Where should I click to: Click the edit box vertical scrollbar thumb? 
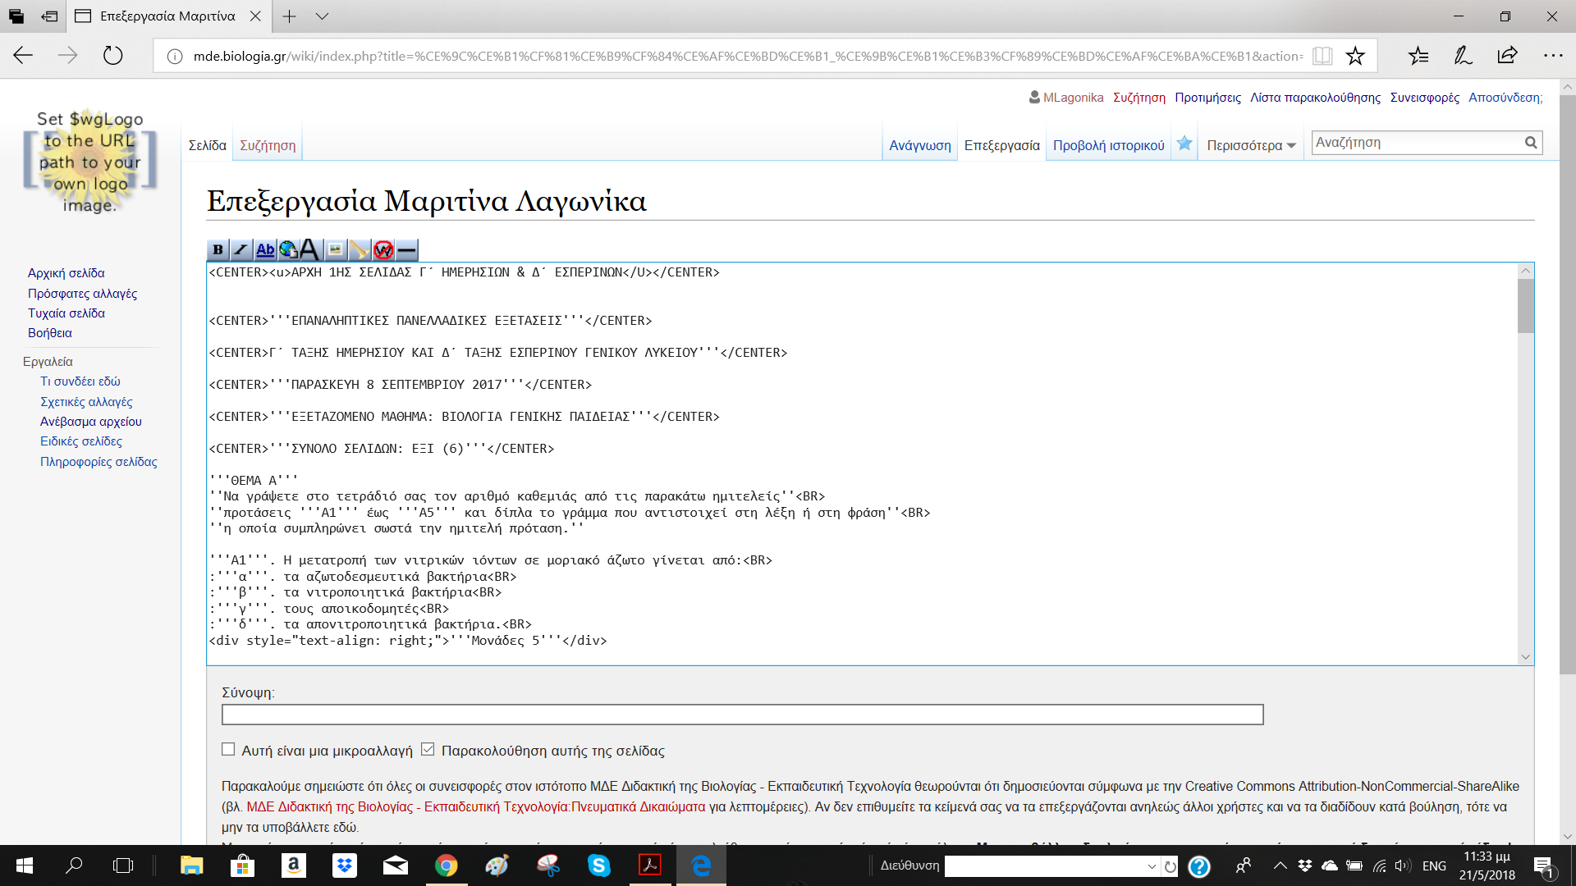1525,306
